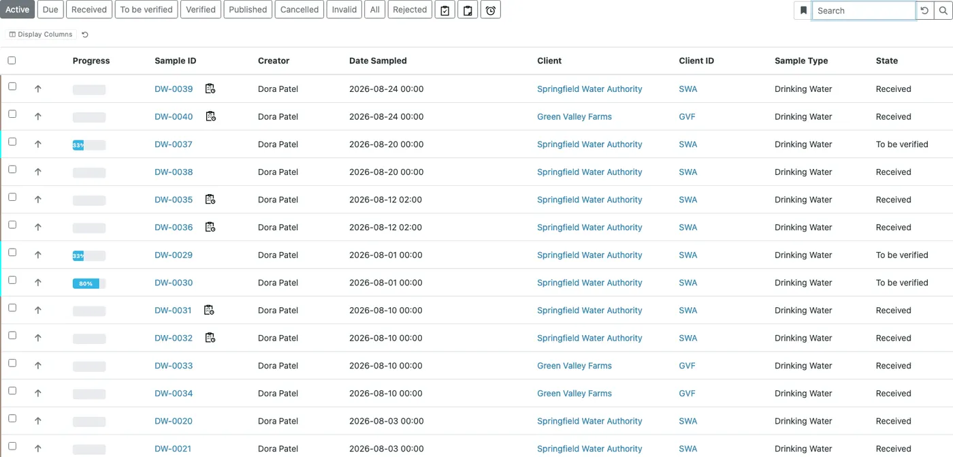The image size is (953, 457).
Task: Click the magnifier search button
Action: tap(943, 10)
